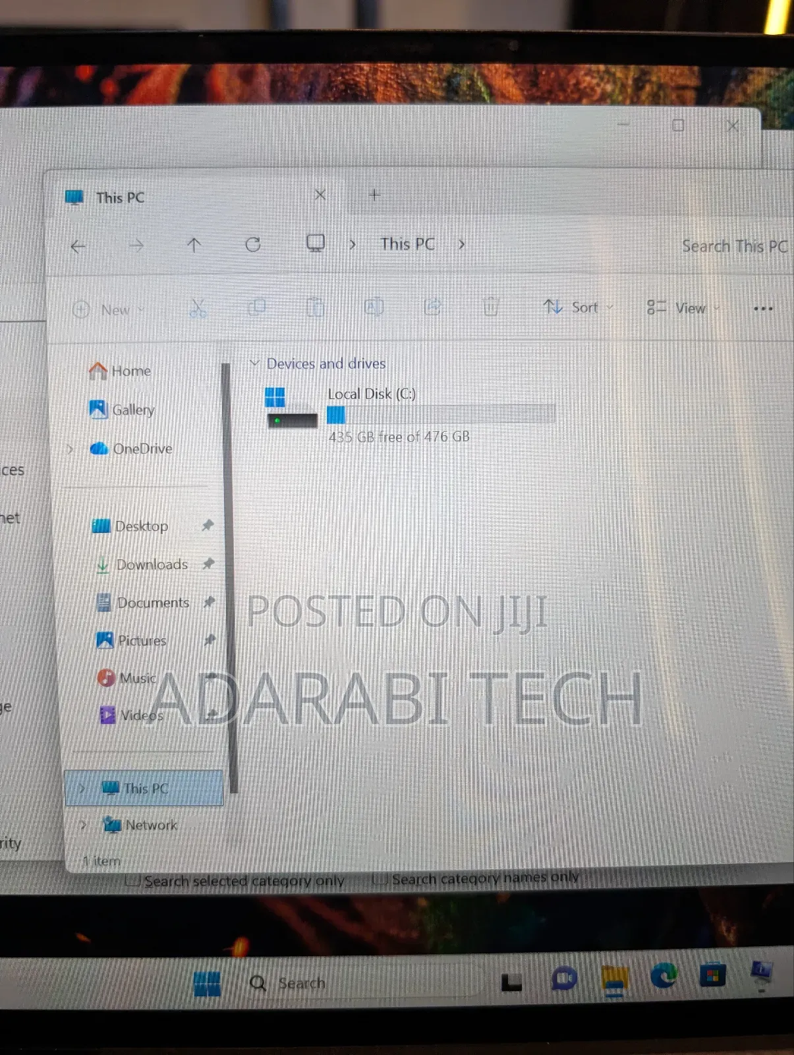Tick Search selected category only checkbox
The height and width of the screenshot is (1055, 794).
[133, 881]
